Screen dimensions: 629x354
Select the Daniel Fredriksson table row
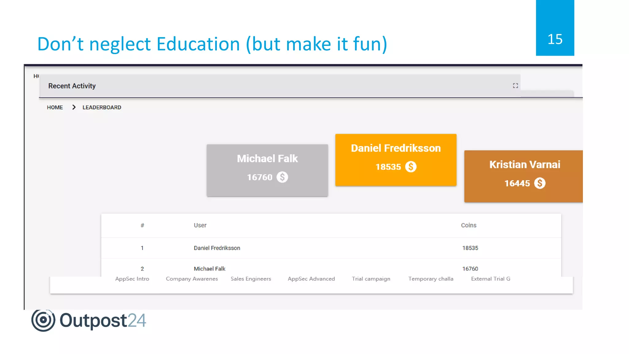[217, 248]
